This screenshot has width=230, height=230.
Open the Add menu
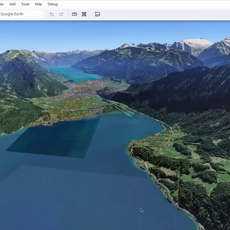12,4
